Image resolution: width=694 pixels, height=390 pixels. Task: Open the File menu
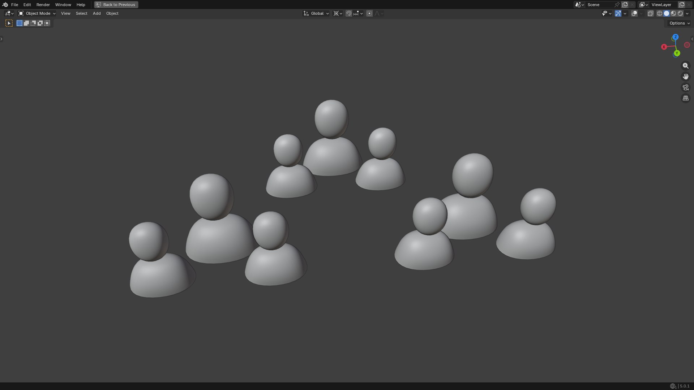click(14, 5)
